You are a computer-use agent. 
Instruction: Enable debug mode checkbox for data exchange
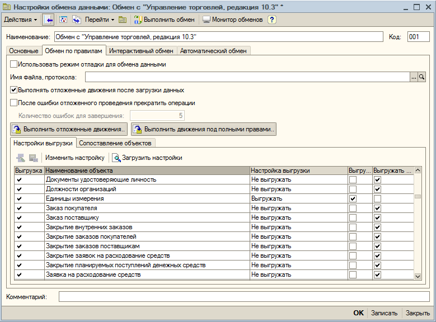14,64
